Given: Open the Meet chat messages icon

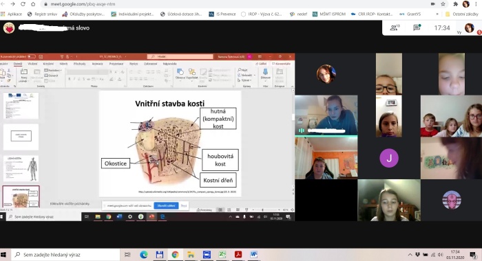Looking at the screenshot, I should click(x=417, y=27).
